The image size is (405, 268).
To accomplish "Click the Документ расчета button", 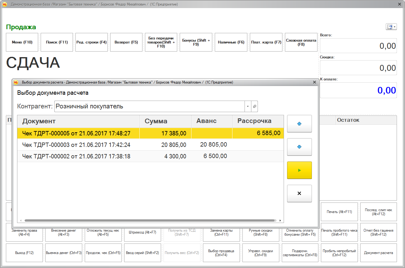I will click(x=378, y=253).
